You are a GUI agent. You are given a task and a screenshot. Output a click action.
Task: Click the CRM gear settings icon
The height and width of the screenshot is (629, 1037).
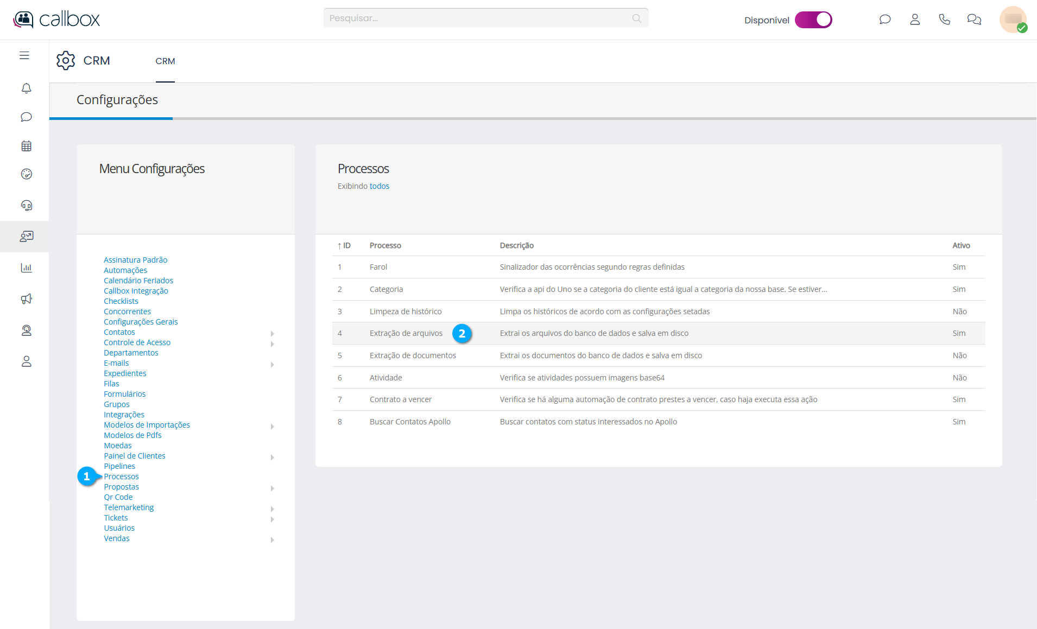click(x=66, y=60)
